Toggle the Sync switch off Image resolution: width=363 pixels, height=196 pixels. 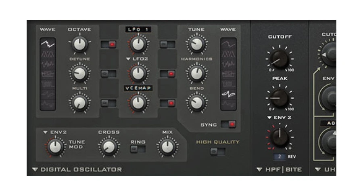[x=228, y=124]
